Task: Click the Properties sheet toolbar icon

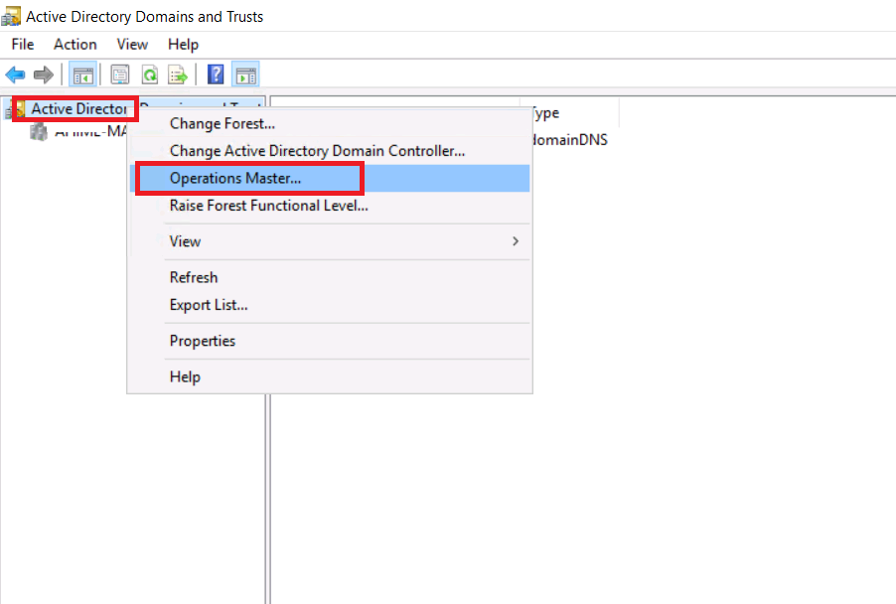Action: [x=120, y=75]
